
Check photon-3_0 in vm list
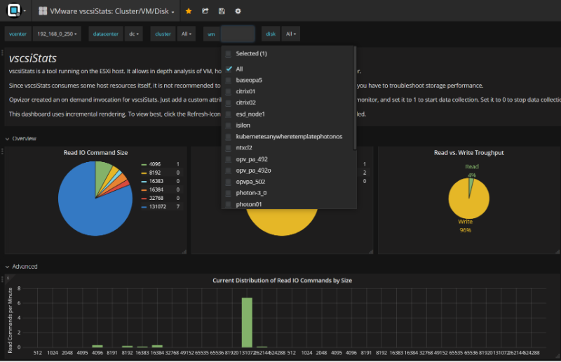229,193
